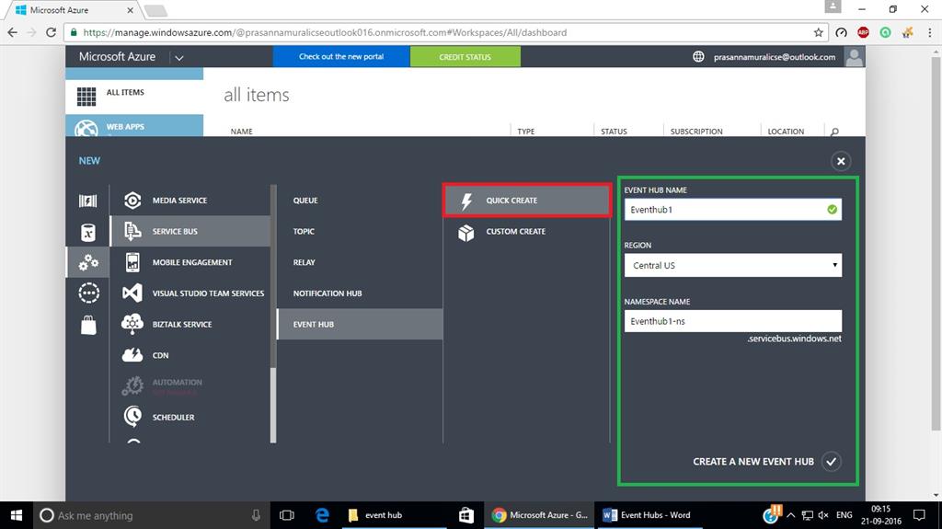
Task: Click the Web Apps globe icon
Action: (86, 128)
